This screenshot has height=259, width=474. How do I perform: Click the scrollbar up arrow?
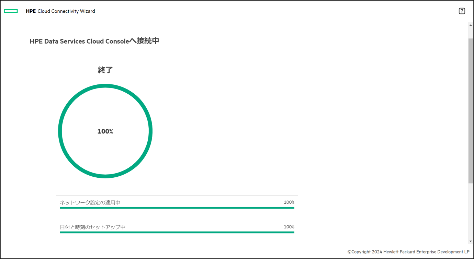click(471, 25)
